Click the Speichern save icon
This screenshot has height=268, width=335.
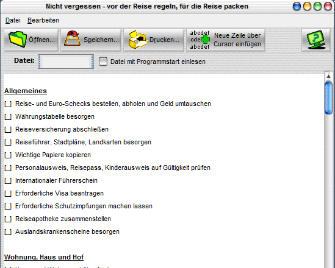click(72, 39)
